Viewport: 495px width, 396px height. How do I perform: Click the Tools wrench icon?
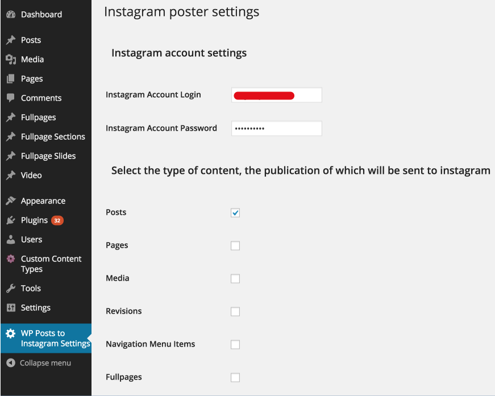tap(11, 288)
